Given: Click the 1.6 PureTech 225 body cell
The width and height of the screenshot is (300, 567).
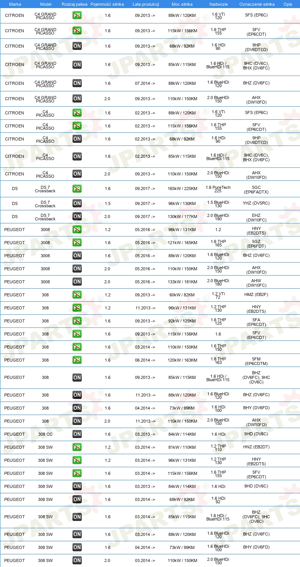Looking at the screenshot, I should click(218, 189).
